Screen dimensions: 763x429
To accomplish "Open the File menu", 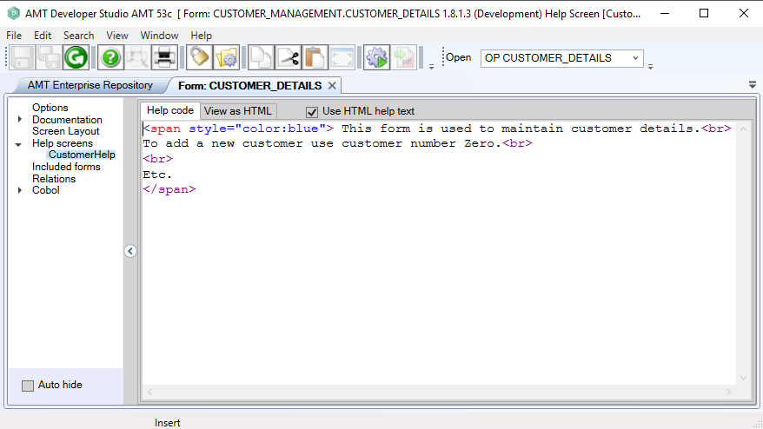I will click(14, 36).
